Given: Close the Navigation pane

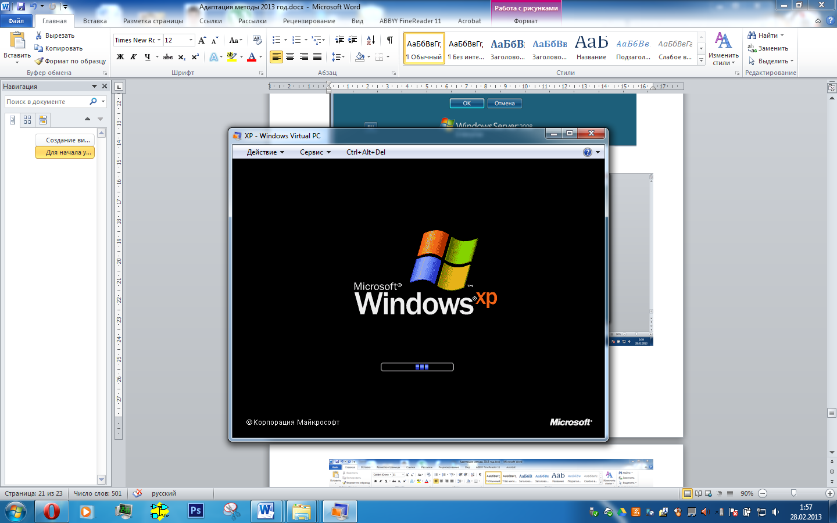Looking at the screenshot, I should coord(105,86).
